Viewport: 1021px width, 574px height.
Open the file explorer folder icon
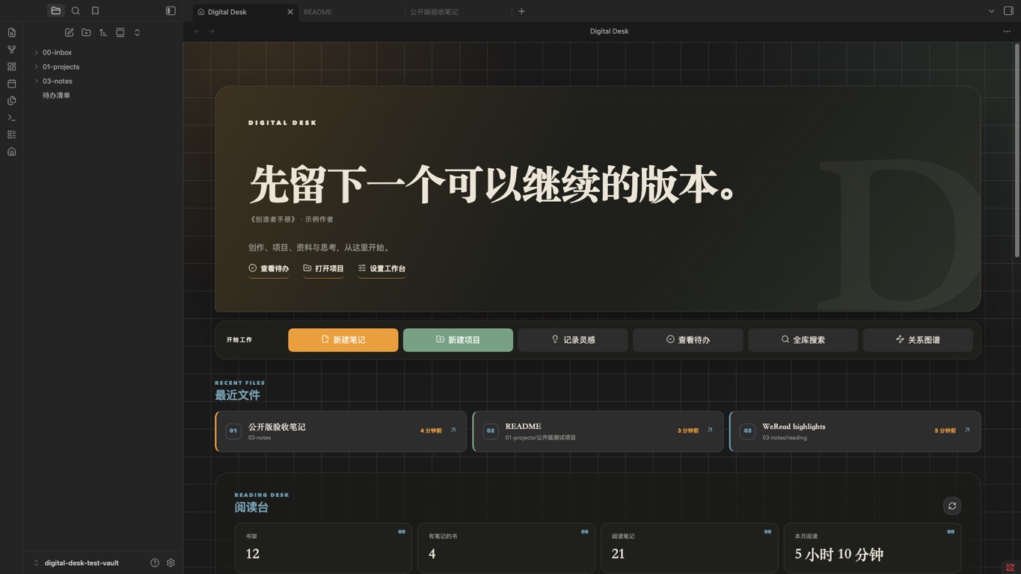pos(55,11)
